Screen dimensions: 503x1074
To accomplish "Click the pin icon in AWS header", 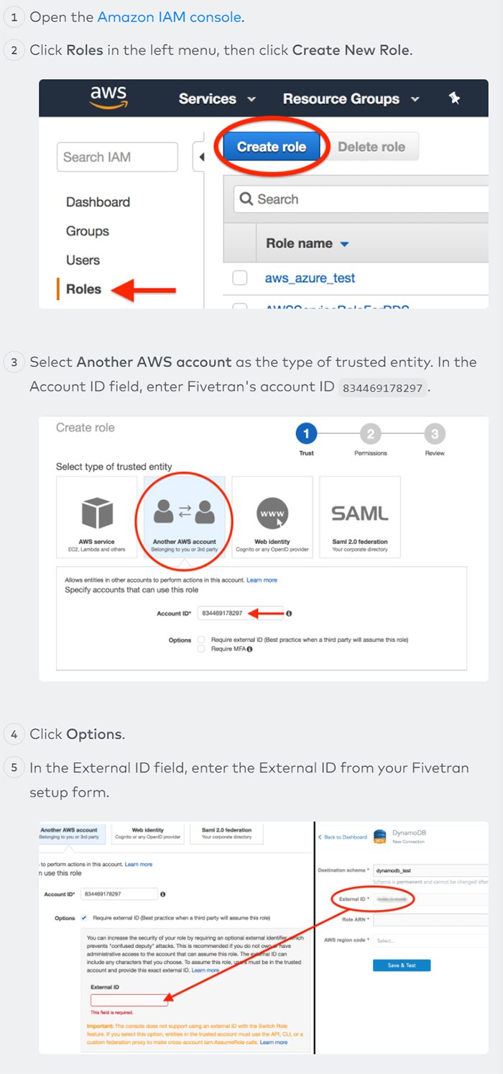I will pos(454,99).
